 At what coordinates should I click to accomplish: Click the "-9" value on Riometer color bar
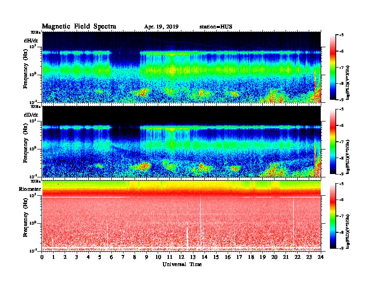[341, 248]
